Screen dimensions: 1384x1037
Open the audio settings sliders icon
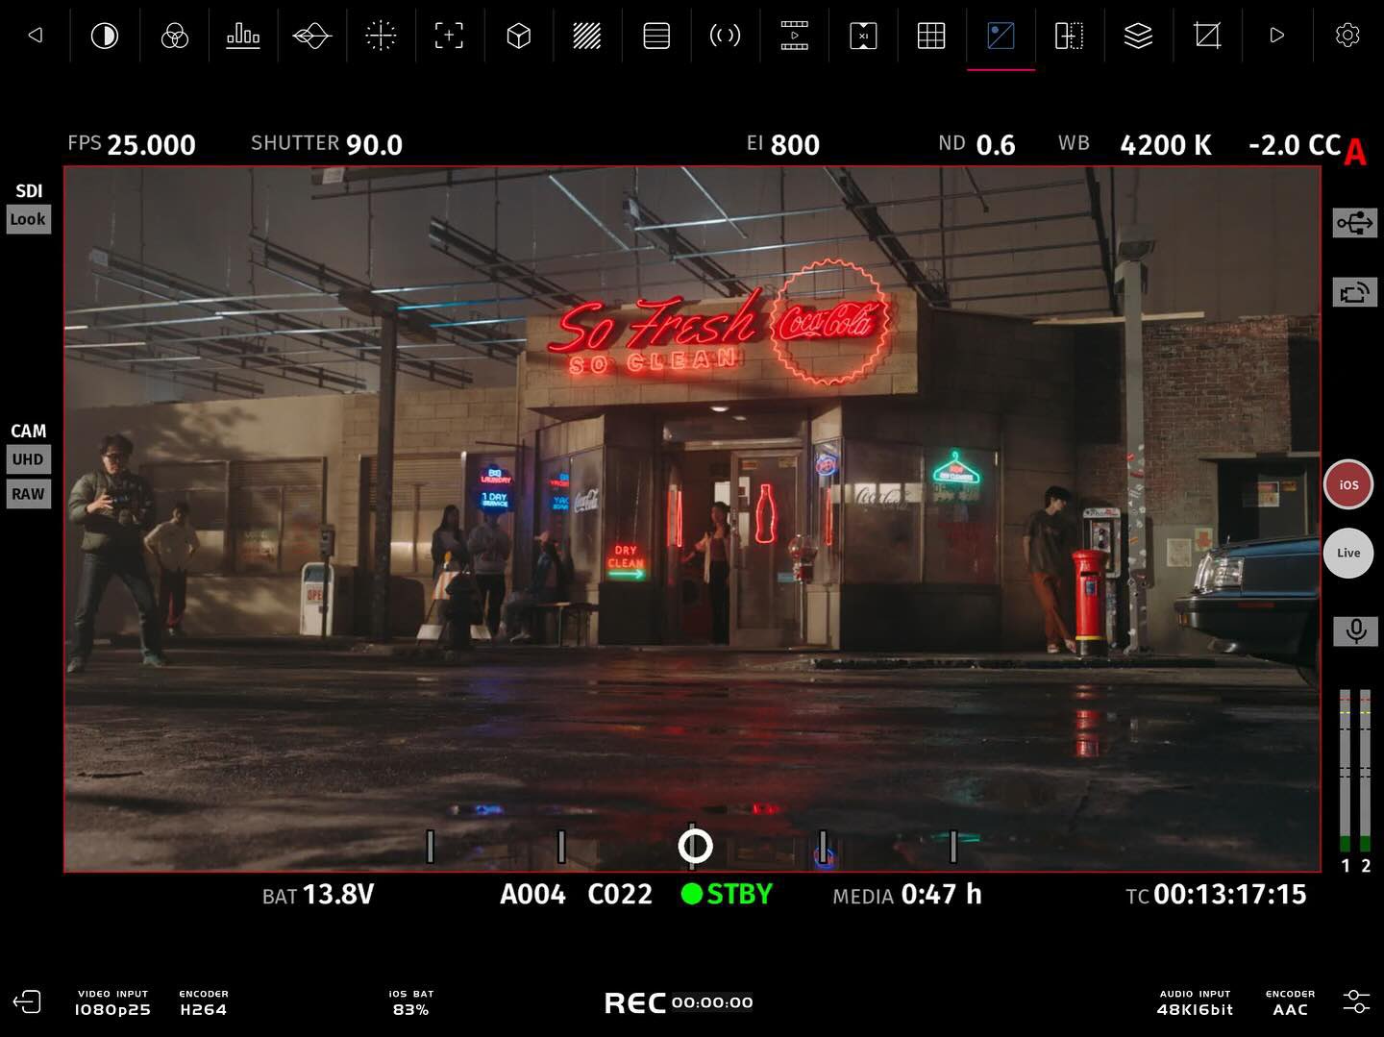click(x=1355, y=1001)
